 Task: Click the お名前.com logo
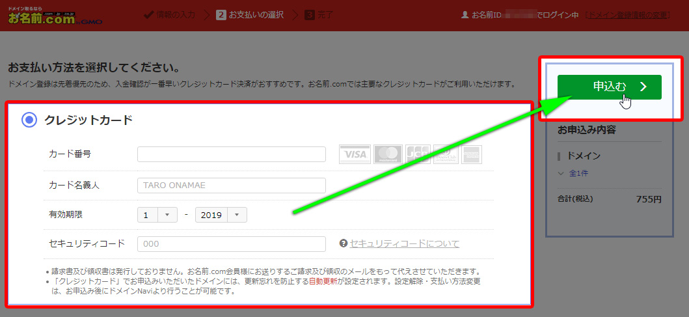(x=41, y=17)
